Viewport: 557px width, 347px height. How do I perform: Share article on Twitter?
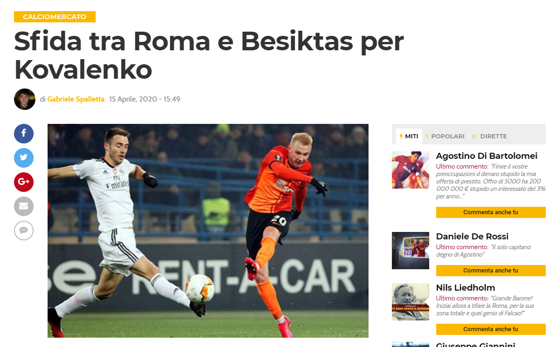(24, 157)
